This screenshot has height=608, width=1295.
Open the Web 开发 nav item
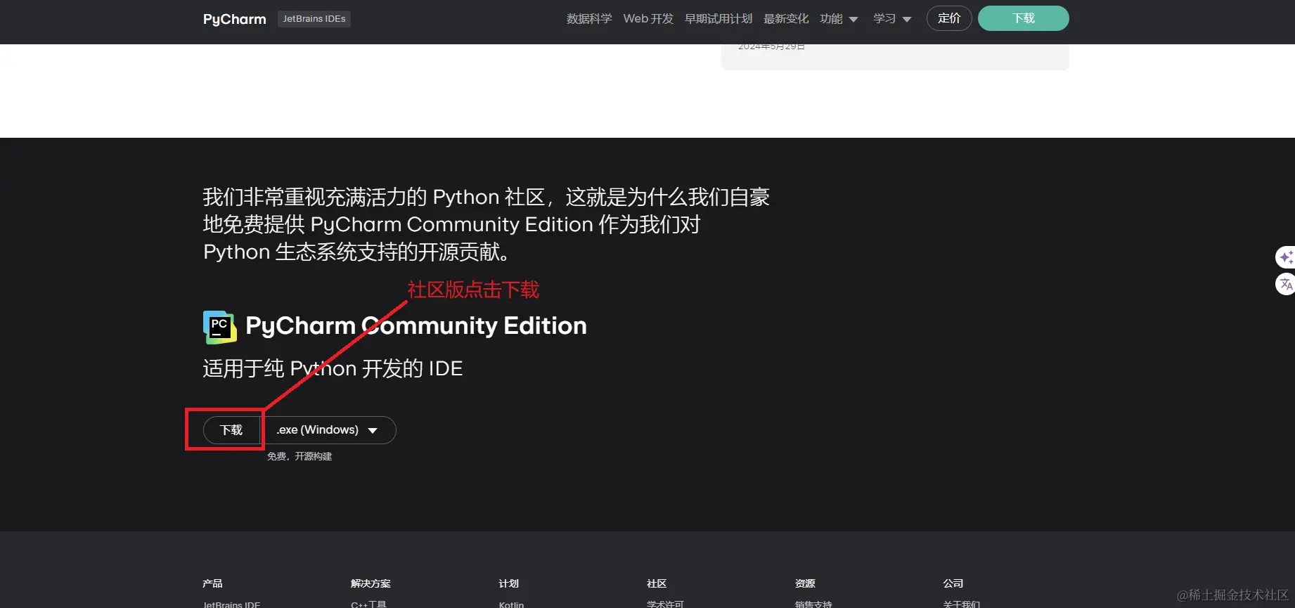pos(648,19)
